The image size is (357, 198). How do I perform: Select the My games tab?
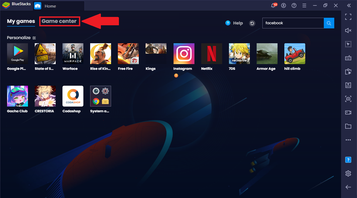click(x=21, y=21)
